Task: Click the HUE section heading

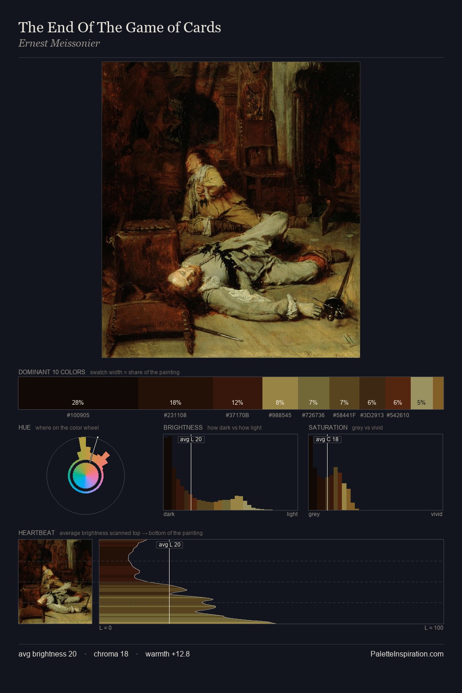Action: [24, 427]
